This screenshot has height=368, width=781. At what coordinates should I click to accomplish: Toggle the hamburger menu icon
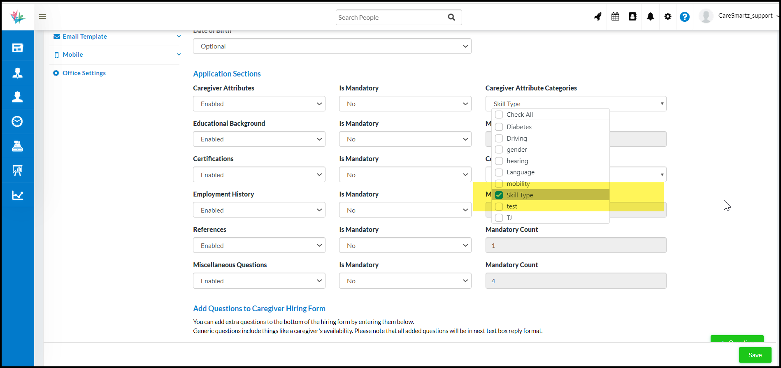pos(42,17)
